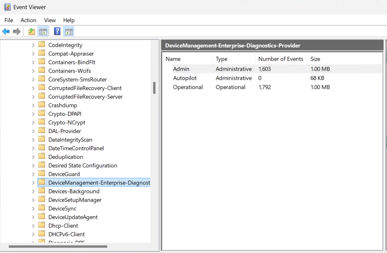
Task: Open the Action menu
Action: [28, 20]
